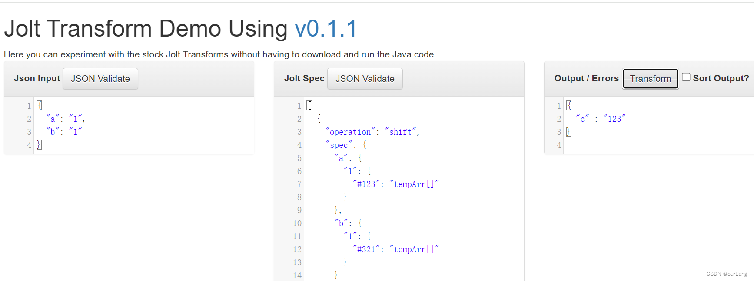Screen dimensions: 754x281
Task: Click the "#321": "tempArr[]" line
Action: [396, 249]
